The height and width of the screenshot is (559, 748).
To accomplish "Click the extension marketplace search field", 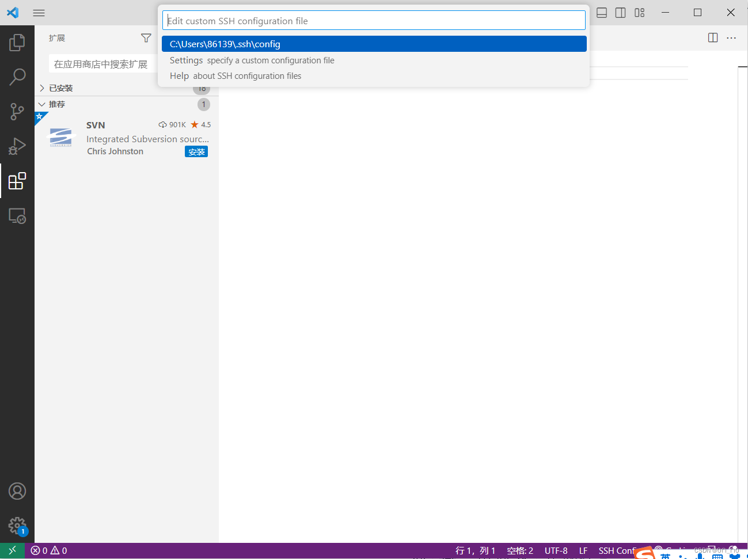I will (x=104, y=64).
